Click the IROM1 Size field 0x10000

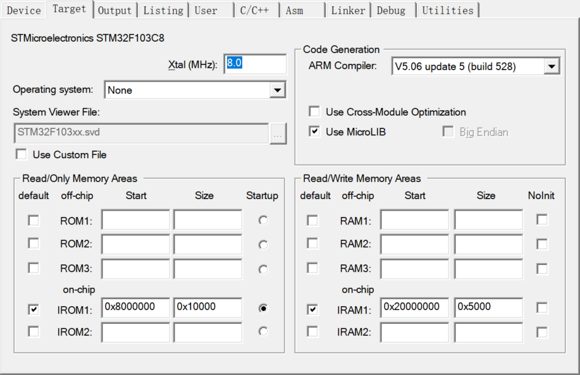(x=208, y=308)
